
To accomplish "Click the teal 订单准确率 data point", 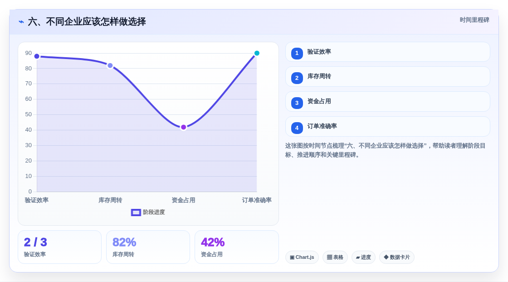I will (x=257, y=53).
